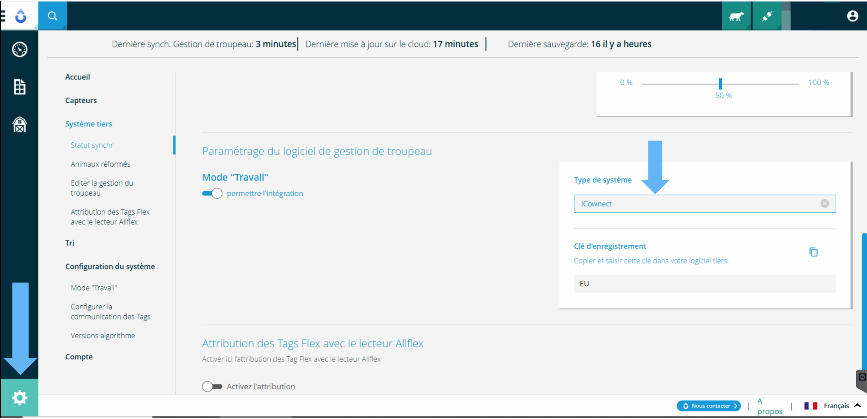Clear the iCownect system type field
The image size is (867, 419).
824,204
